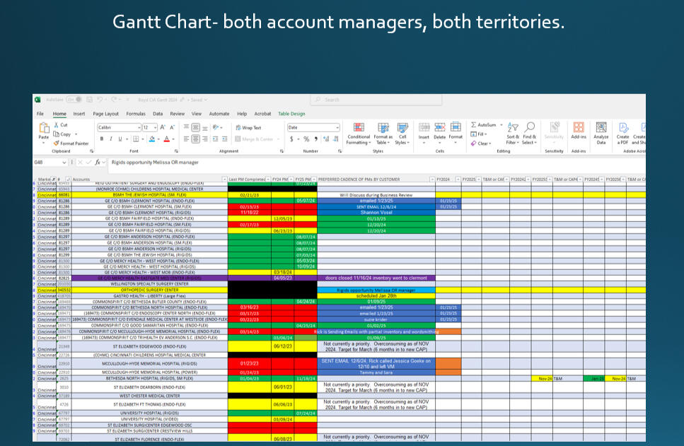Image resolution: width=684 pixels, height=446 pixels.
Task: Toggle Wrap Text for the cell
Action: pos(248,128)
